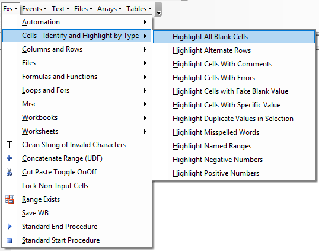Image resolution: width=319 pixels, height=251 pixels.
Task: Open the Tables dropdown menu
Action: (x=139, y=9)
